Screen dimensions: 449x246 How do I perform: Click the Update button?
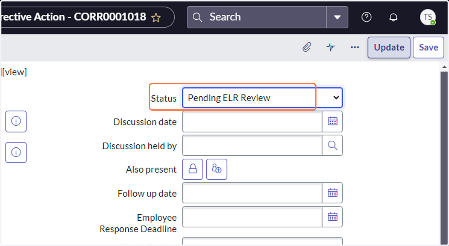389,47
